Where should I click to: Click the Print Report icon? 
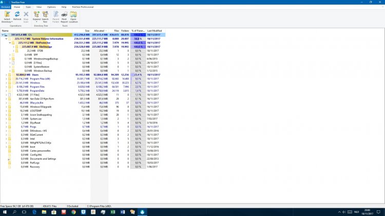[64, 16]
